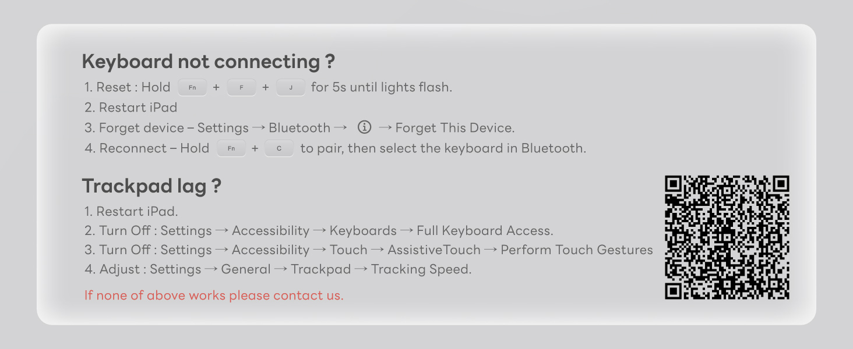Click 'Restart iPad.' under Trackpad lag
Screen dimensions: 853x349
[137, 211]
